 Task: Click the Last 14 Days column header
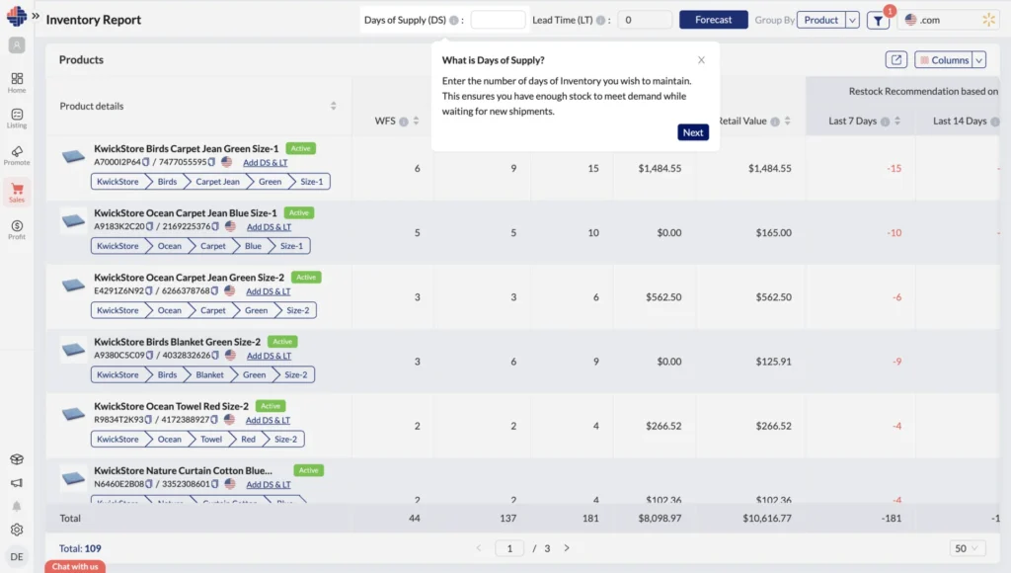click(960, 122)
